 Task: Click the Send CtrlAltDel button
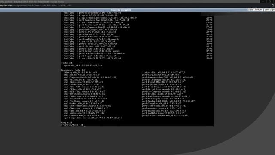[255, 10]
